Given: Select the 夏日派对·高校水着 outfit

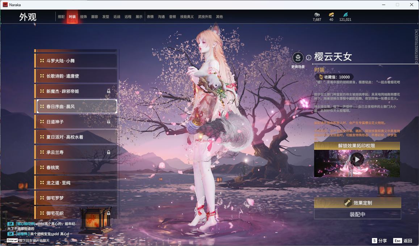Looking at the screenshot, I should tap(76, 137).
